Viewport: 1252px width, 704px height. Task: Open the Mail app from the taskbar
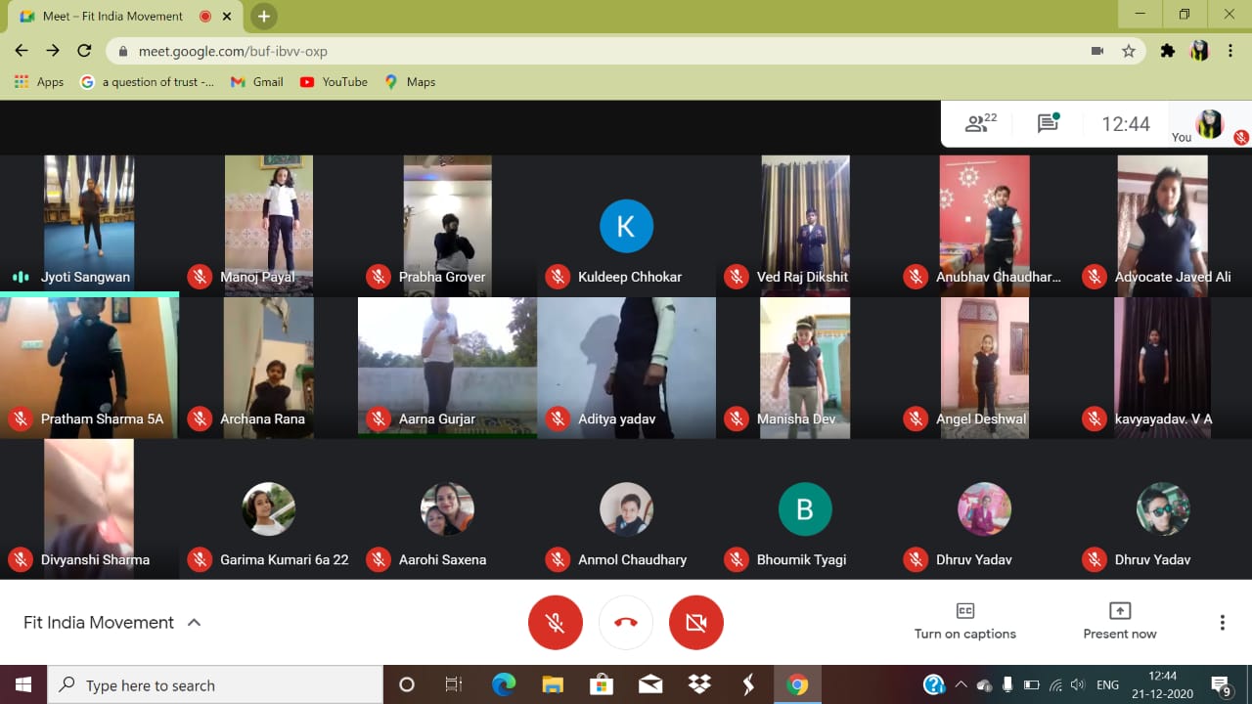pyautogui.click(x=650, y=684)
